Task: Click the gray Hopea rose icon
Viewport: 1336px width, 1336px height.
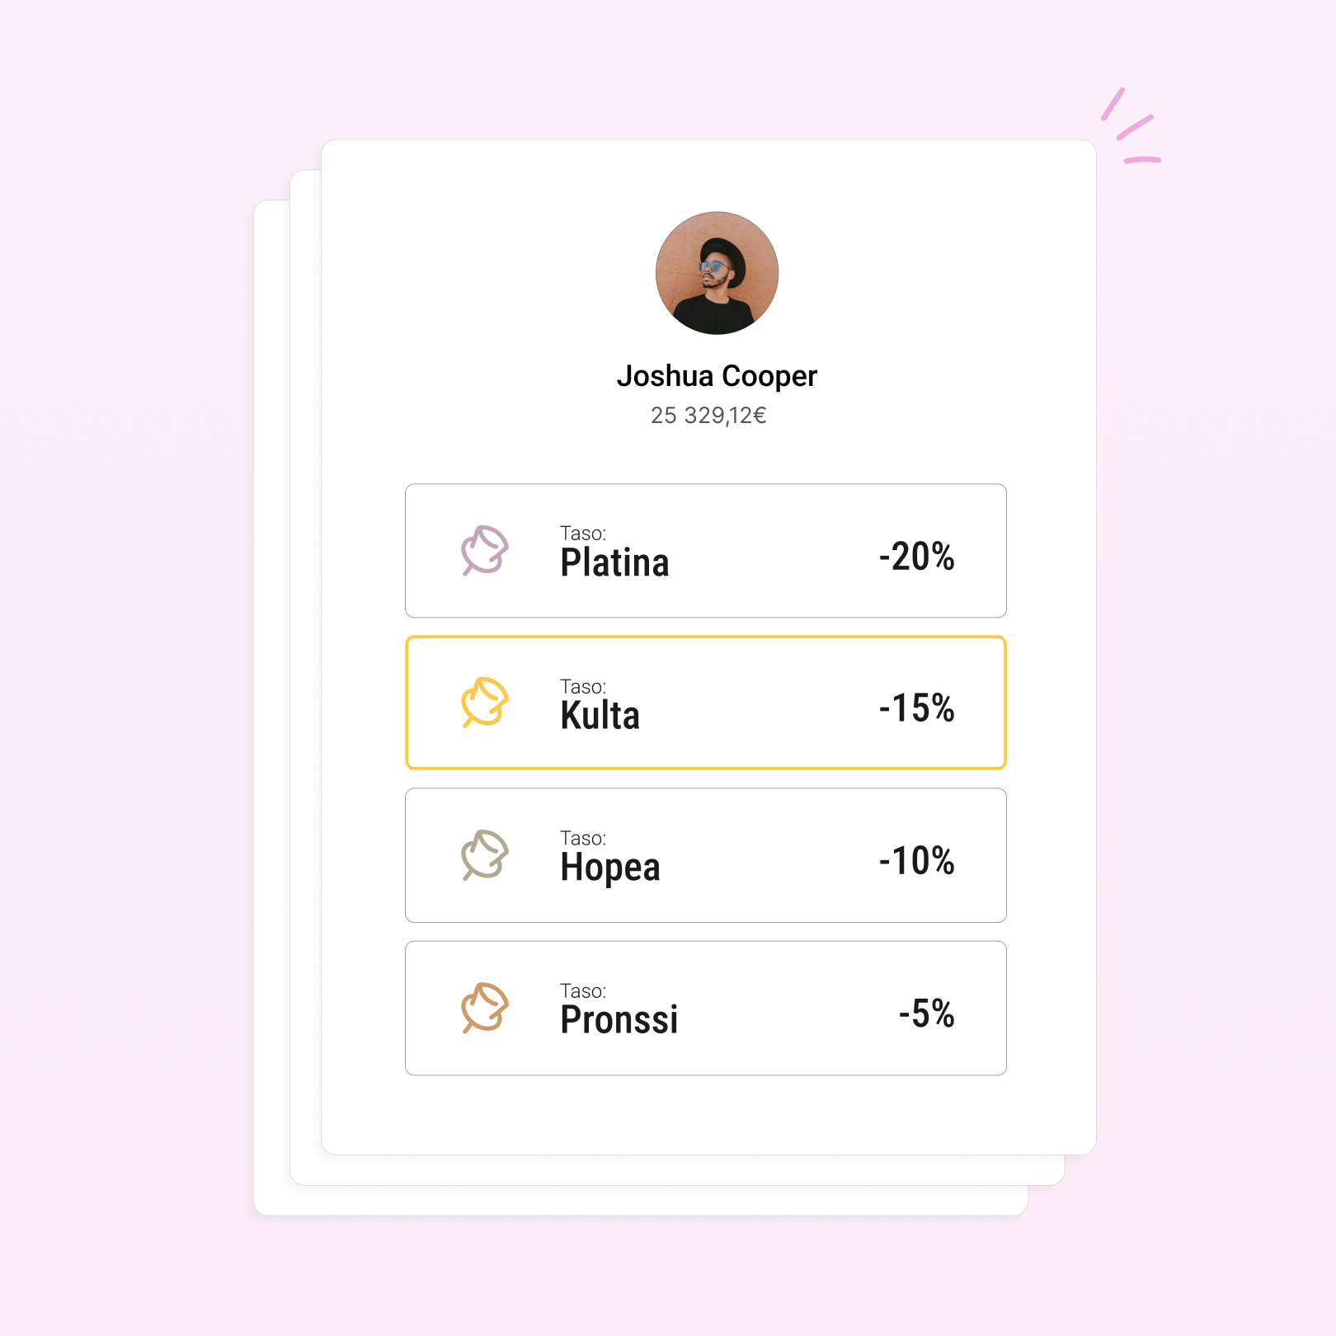Action: tap(485, 855)
